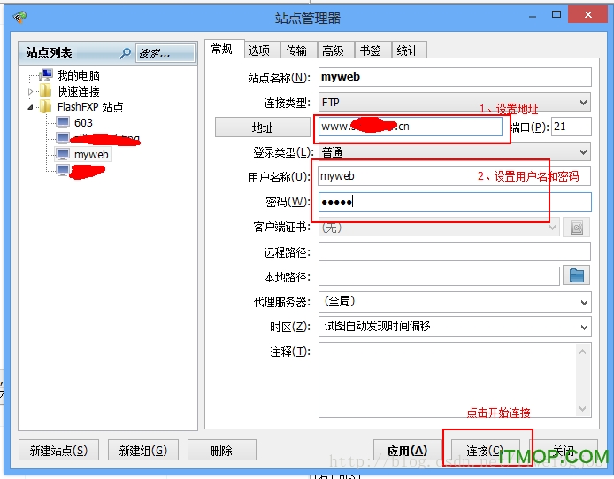Viewport: 614px width, 479px height.
Task: Click the Quick Connect folder icon
Action: 45,91
